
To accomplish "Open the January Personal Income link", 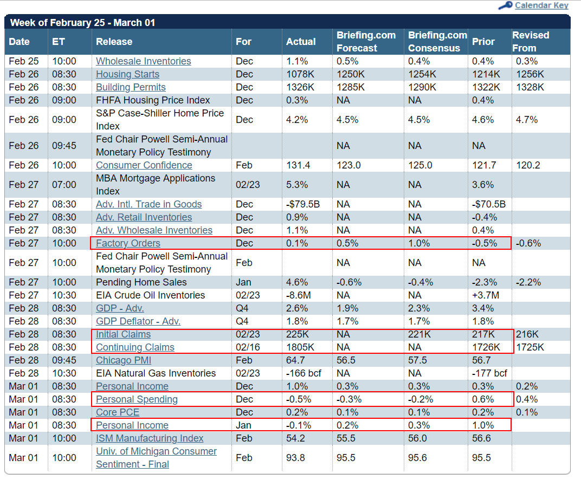I will click(x=132, y=425).
